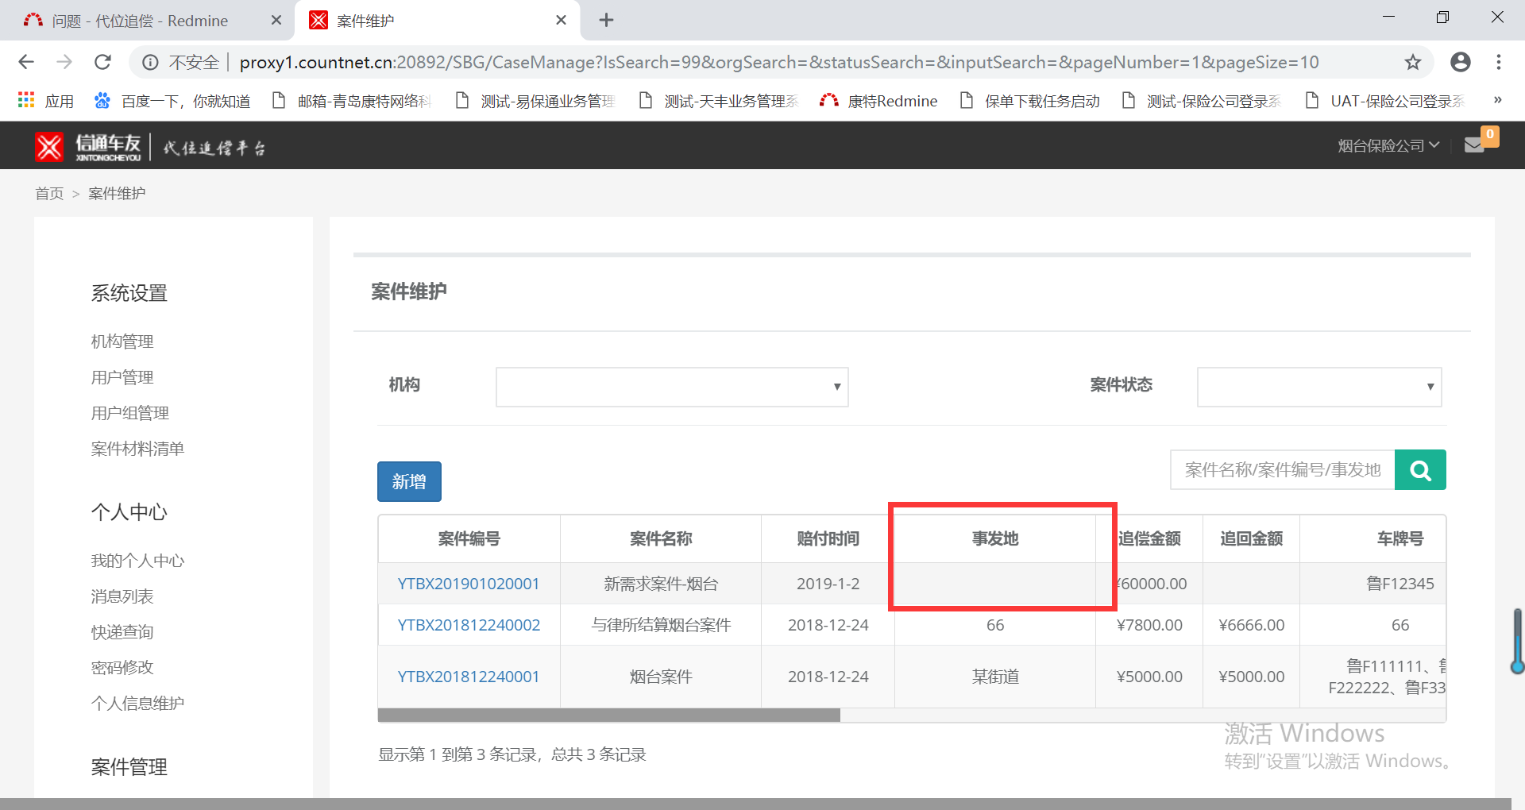
Task: Focus the case name search field
Action: click(x=1283, y=470)
